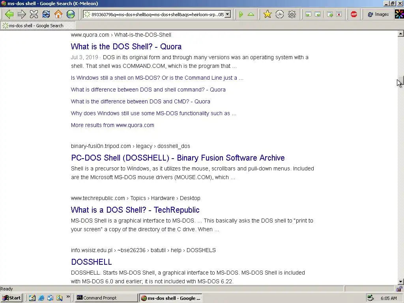Click the 'Jul 3, 2019' date text
The width and height of the screenshot is (404, 303).
[x=84, y=57]
